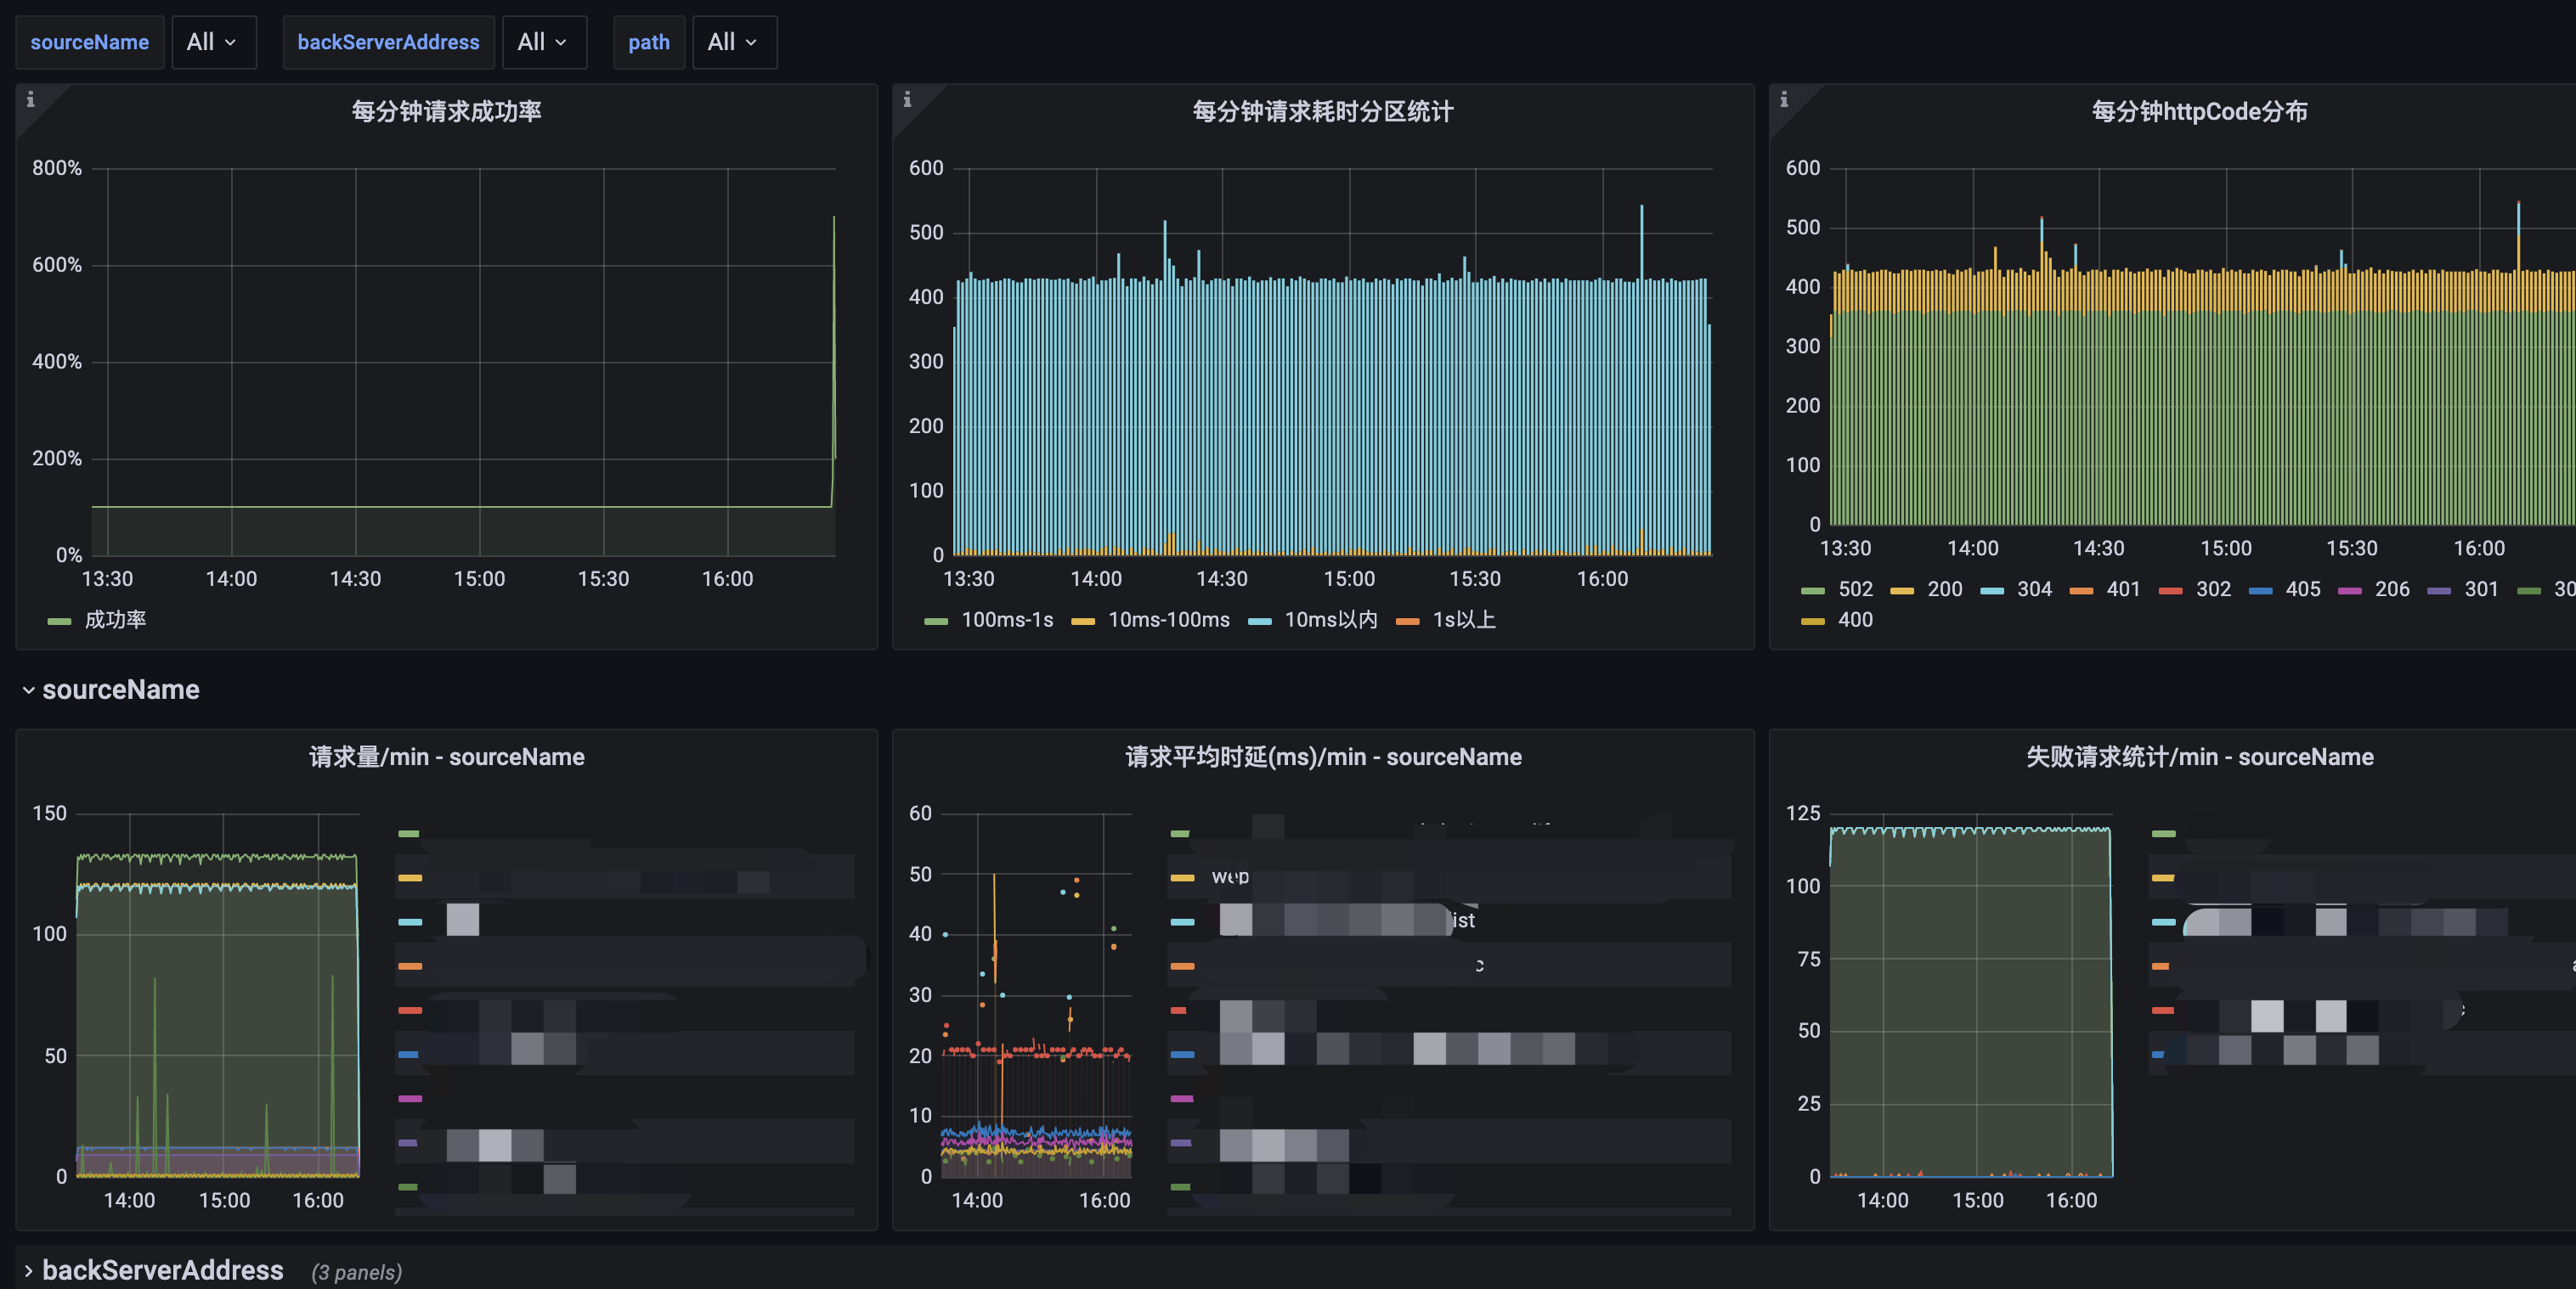Toggle the 10ms-100ms legend series

[1151, 620]
